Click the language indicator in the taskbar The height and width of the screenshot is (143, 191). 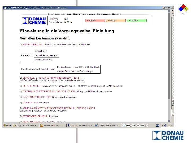tap(158, 126)
